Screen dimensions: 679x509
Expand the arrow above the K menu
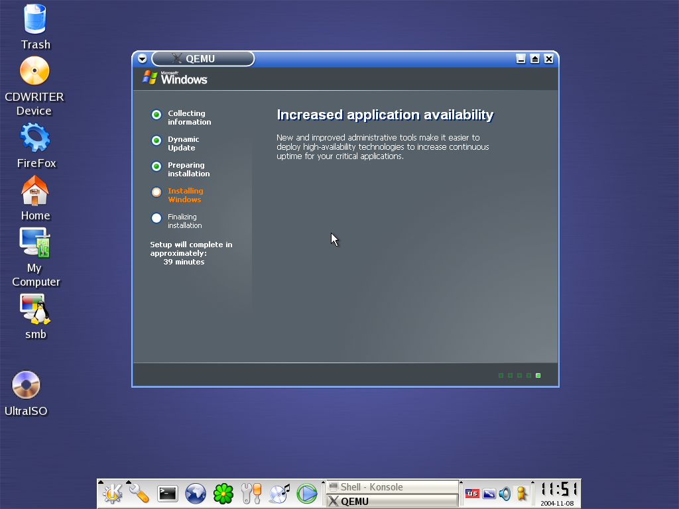pos(101,482)
